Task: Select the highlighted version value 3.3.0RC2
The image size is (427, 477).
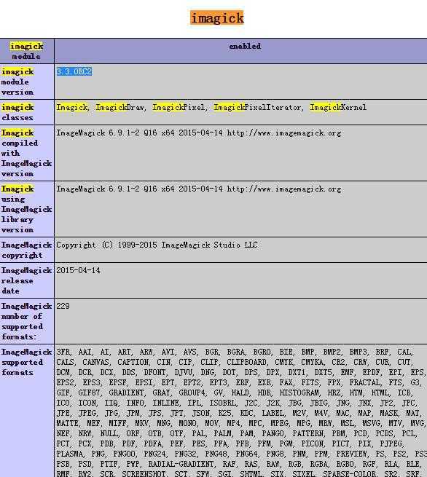Action: pos(74,72)
